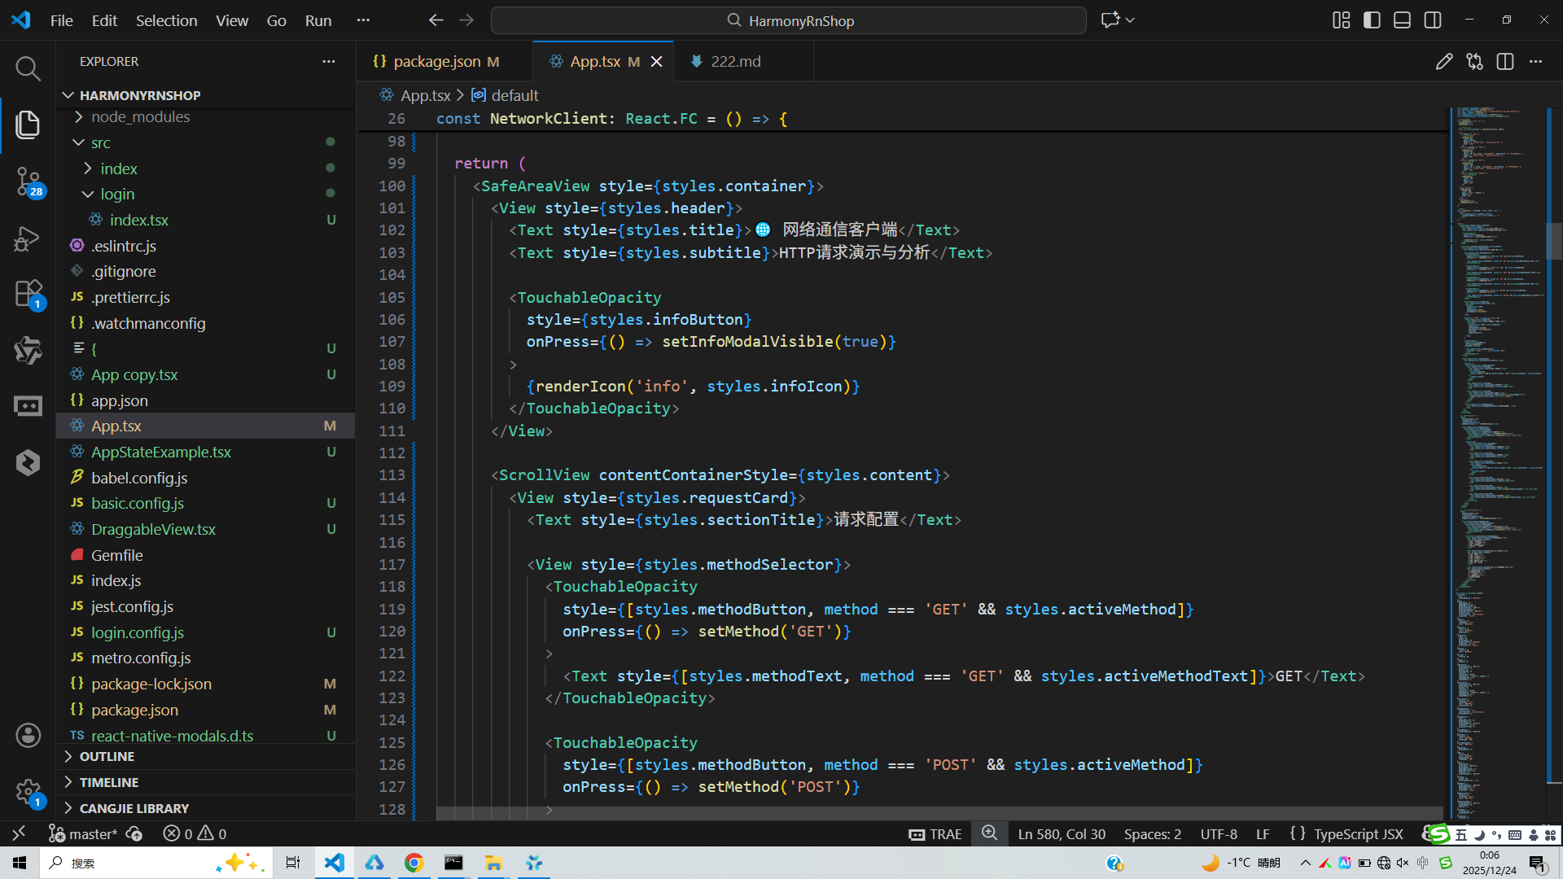1563x879 pixels.
Task: Open the Extensions view
Action: 28,294
